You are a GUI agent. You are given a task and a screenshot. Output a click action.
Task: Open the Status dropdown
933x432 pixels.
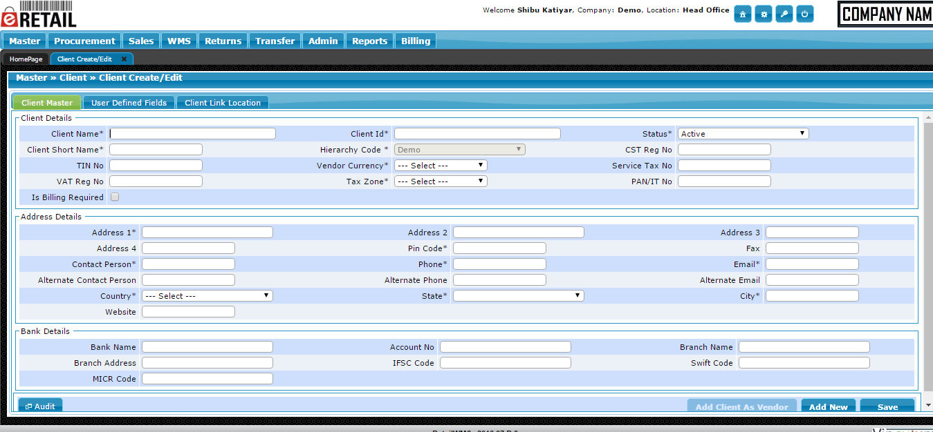tap(743, 134)
